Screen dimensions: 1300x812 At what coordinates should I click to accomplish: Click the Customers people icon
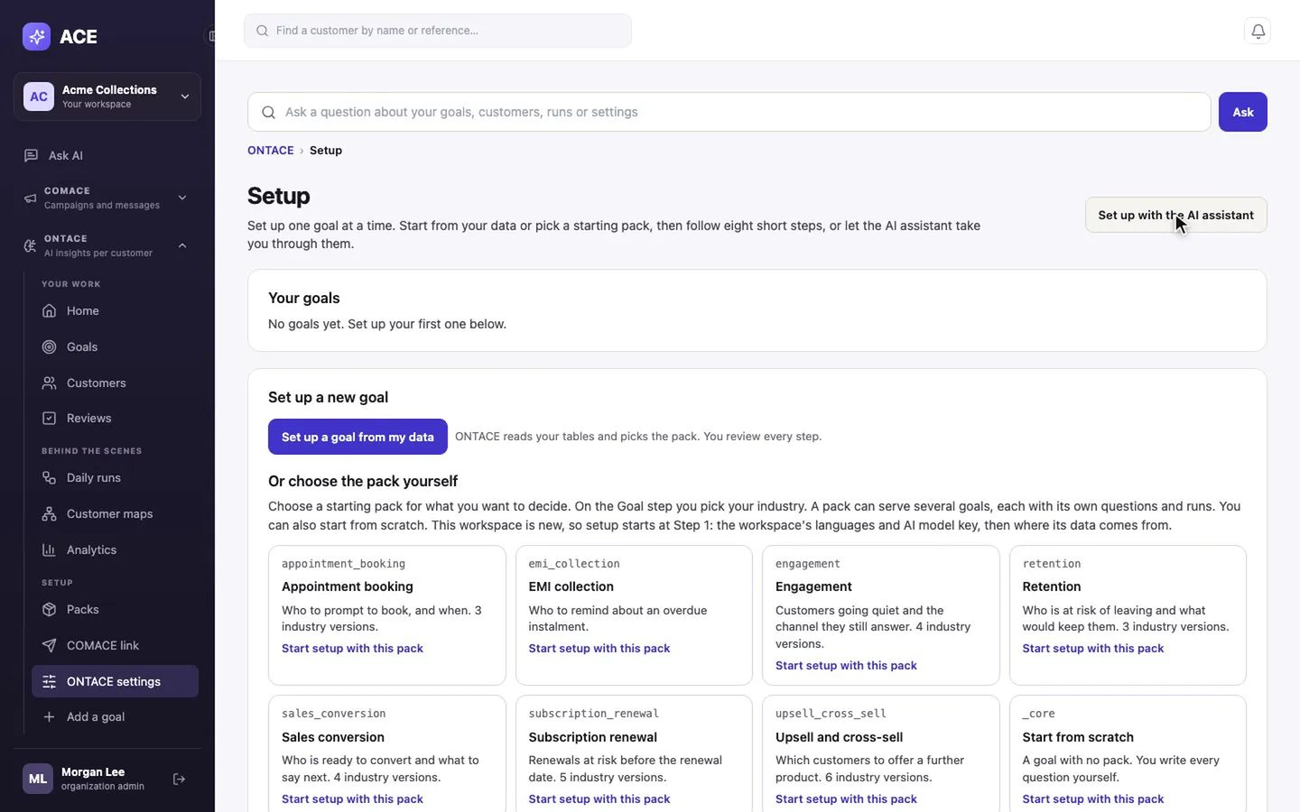[x=50, y=383]
